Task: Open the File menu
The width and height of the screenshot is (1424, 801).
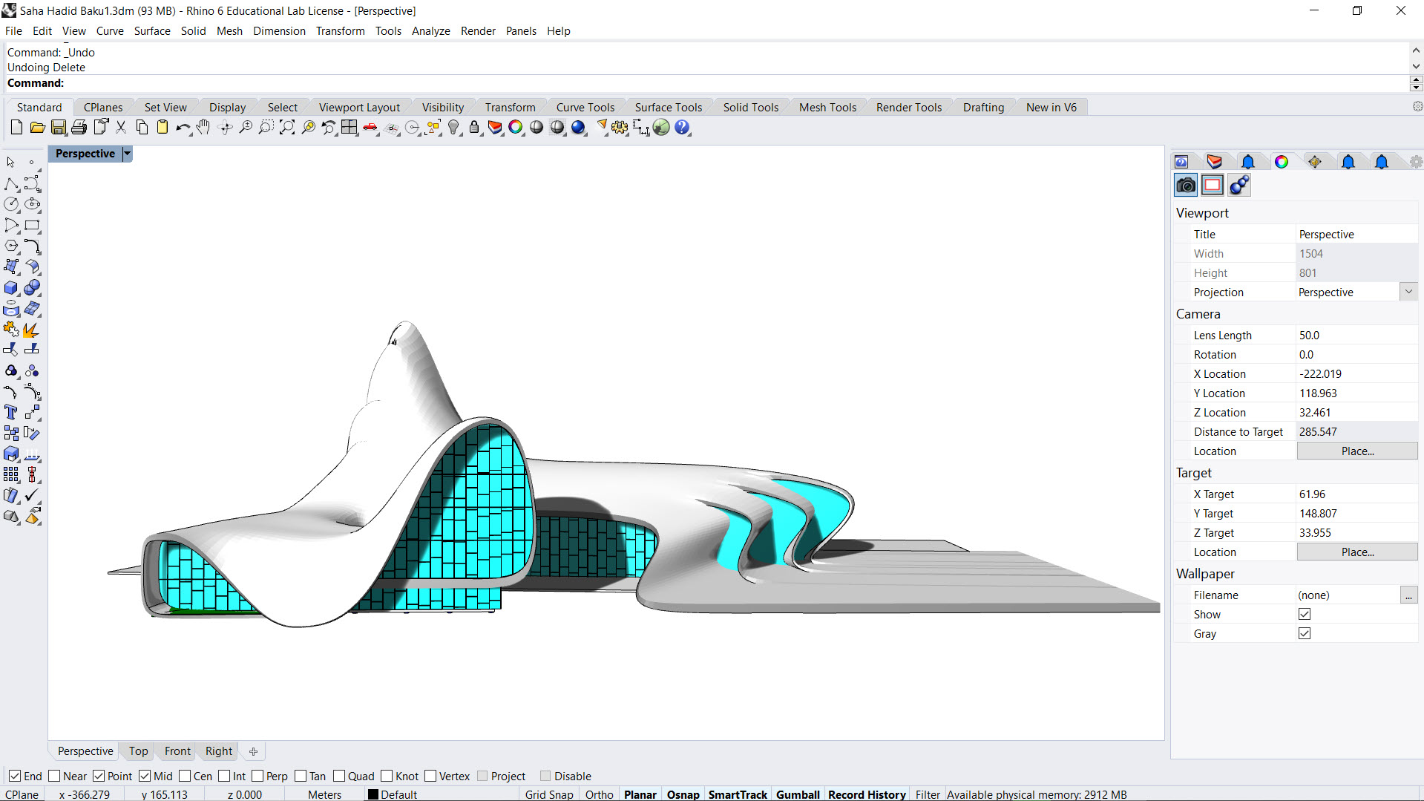Action: [x=13, y=30]
